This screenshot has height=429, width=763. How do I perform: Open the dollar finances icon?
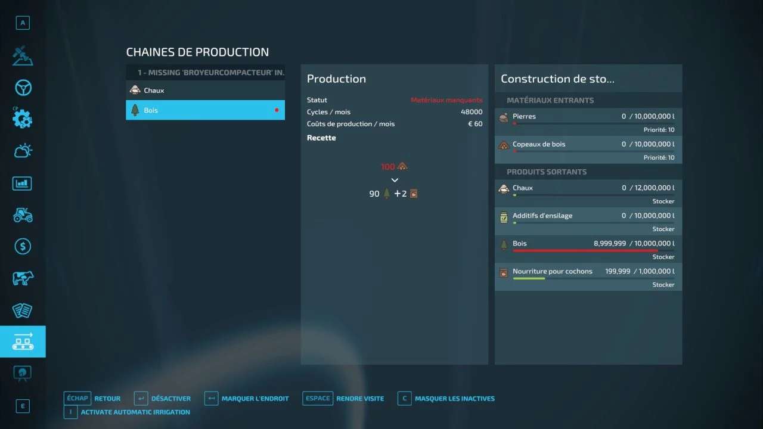(x=23, y=246)
